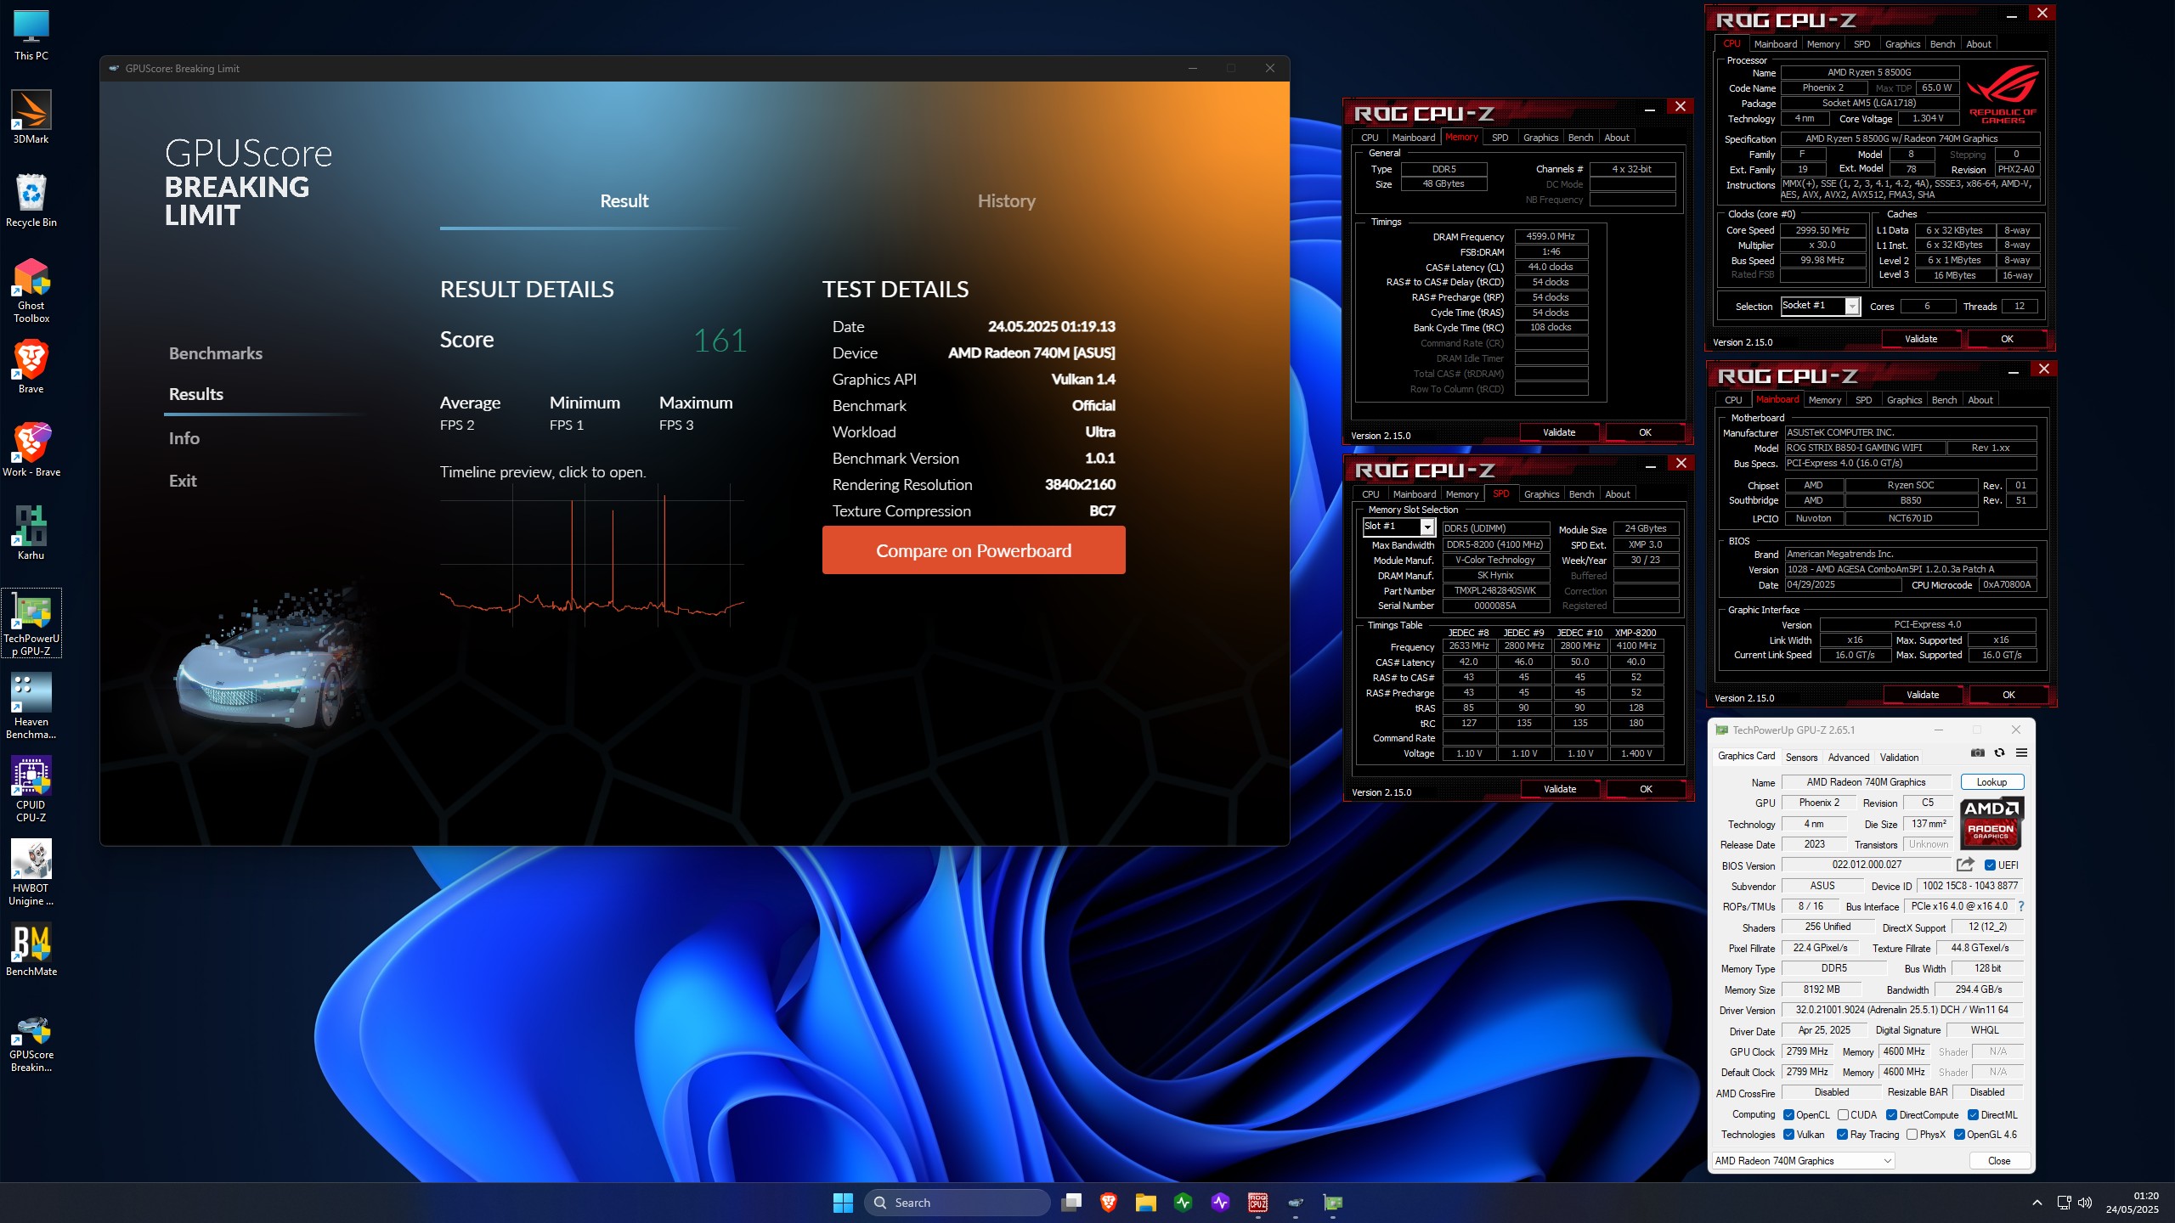Open the 3DMark desktop shortcut
Image resolution: width=2175 pixels, height=1223 pixels.
31,117
